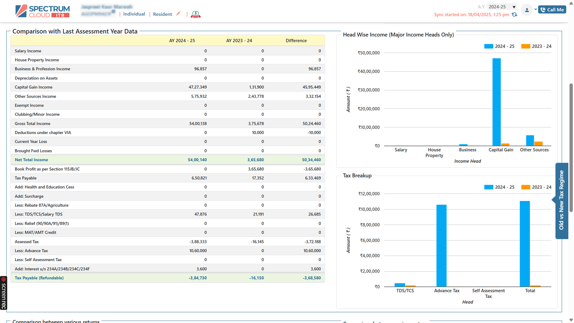Open the Income Tax Department emblem icon
The width and height of the screenshot is (574, 323).
pos(196,14)
